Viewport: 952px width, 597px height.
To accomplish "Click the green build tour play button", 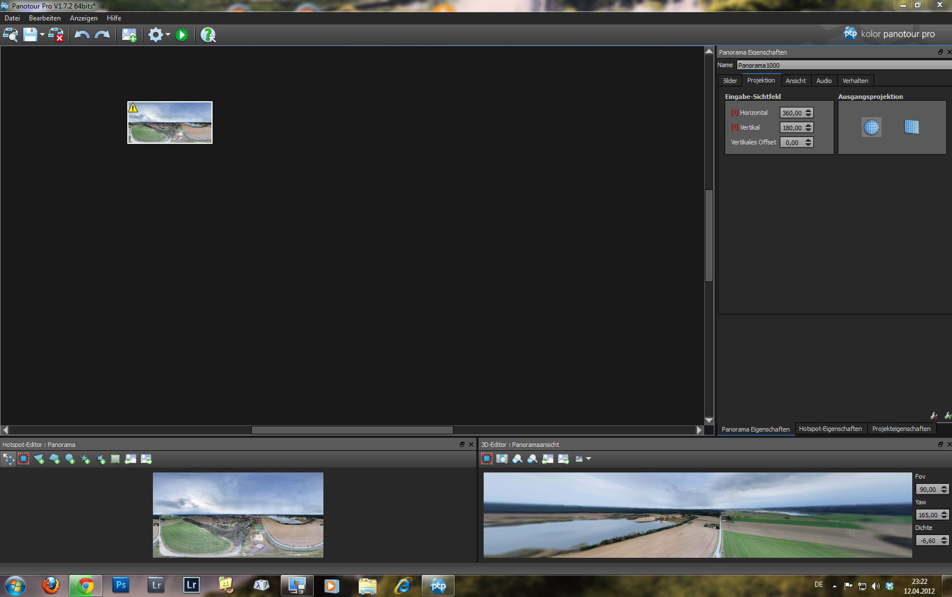I will [182, 35].
